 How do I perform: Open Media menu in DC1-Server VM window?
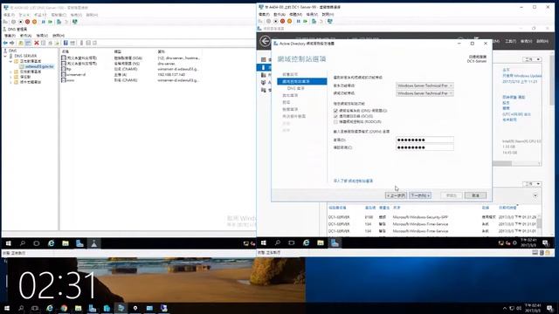click(x=295, y=15)
